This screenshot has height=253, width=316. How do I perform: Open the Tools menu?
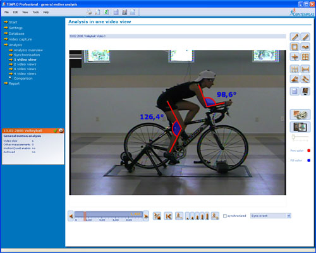tap(35, 12)
